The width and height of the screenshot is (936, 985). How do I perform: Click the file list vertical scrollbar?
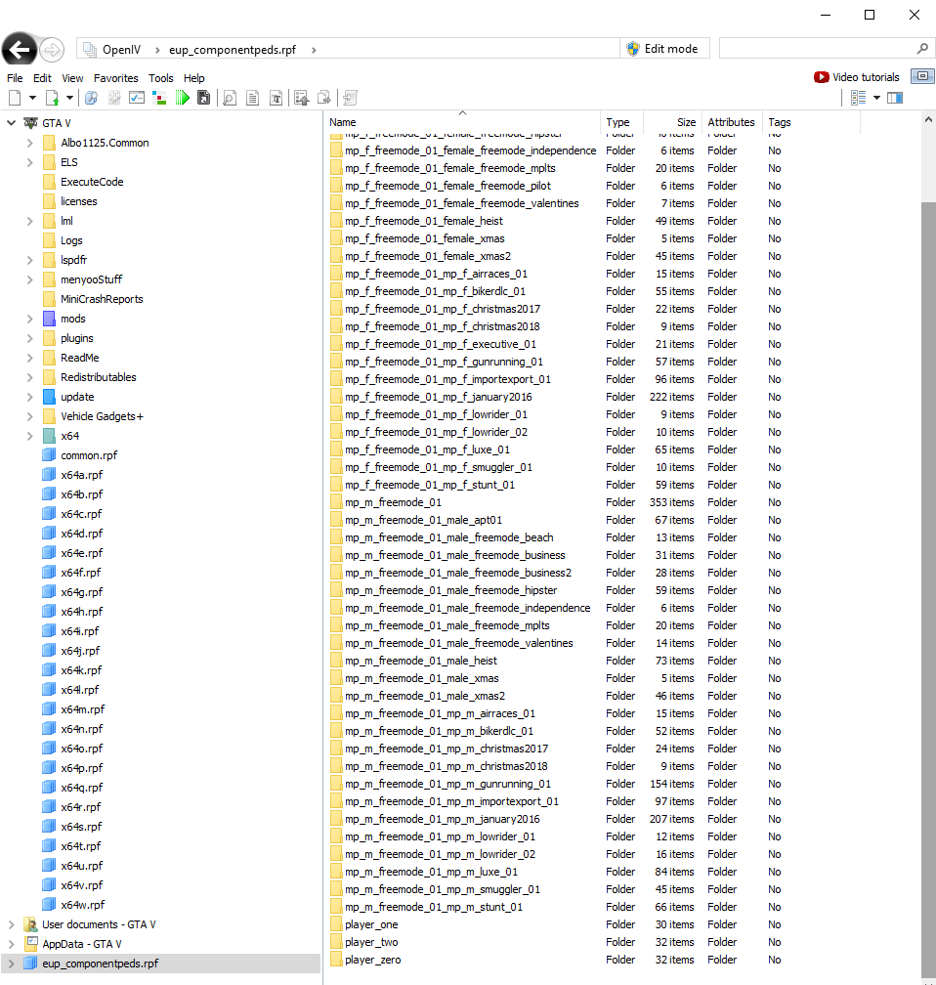click(928, 589)
